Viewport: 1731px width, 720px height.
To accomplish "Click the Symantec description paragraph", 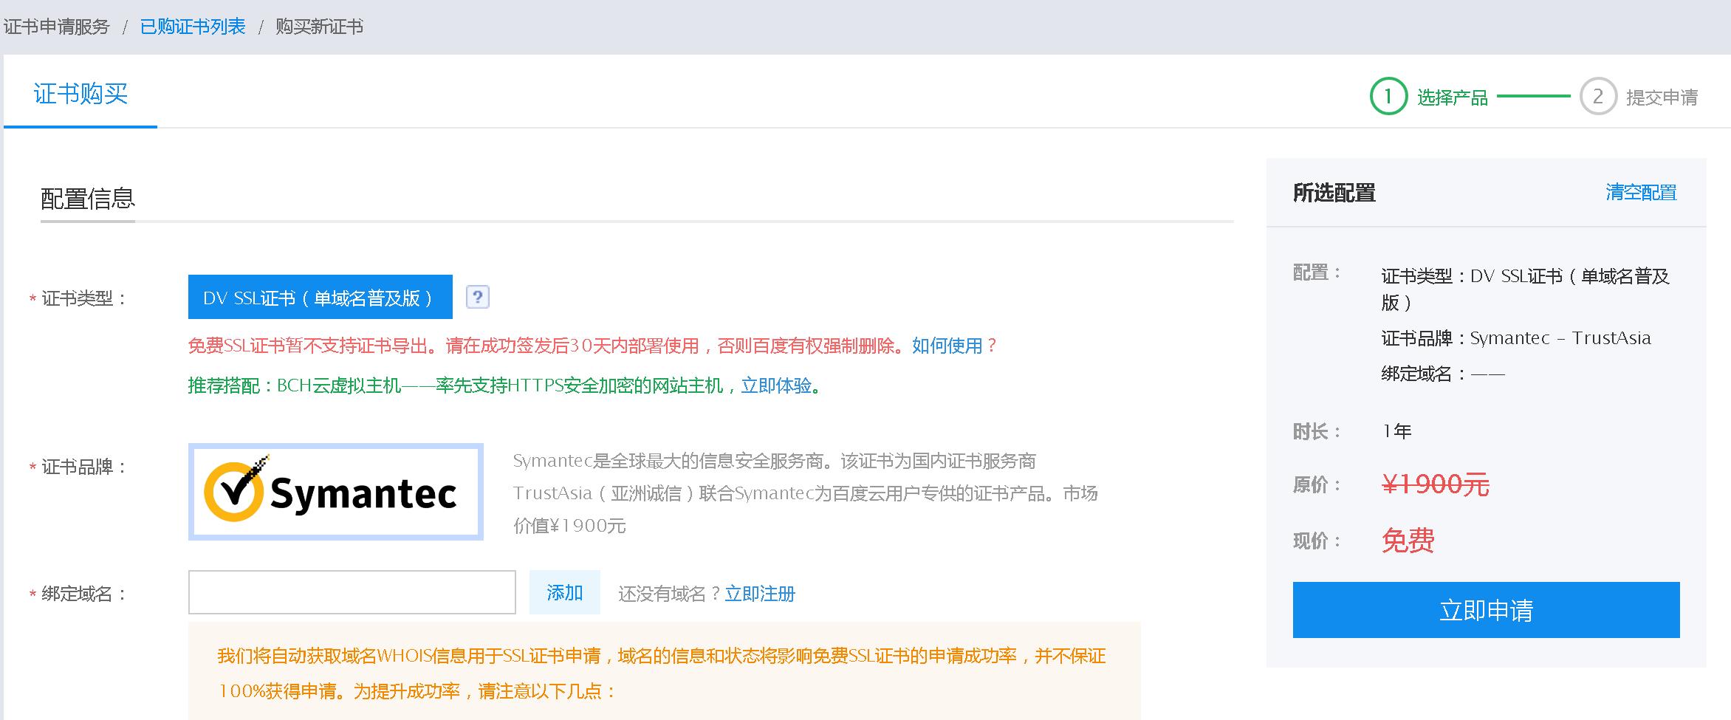I will click(805, 493).
